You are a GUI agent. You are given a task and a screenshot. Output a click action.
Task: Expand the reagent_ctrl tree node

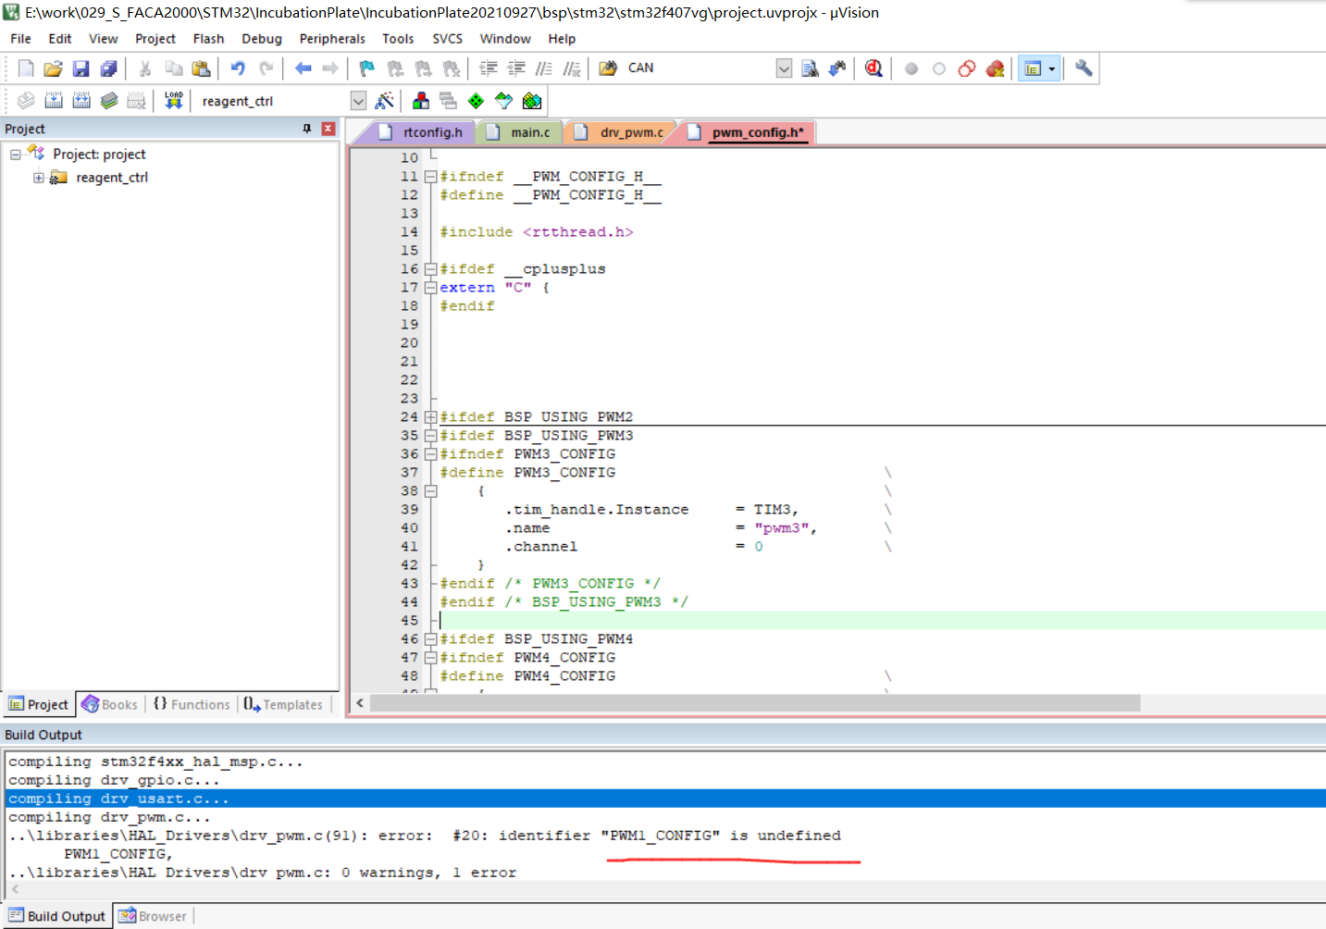[x=38, y=177]
